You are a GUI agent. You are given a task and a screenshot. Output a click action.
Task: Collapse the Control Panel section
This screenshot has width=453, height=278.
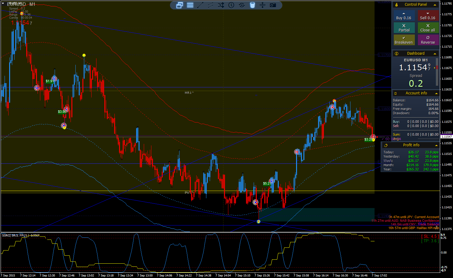tap(435, 5)
